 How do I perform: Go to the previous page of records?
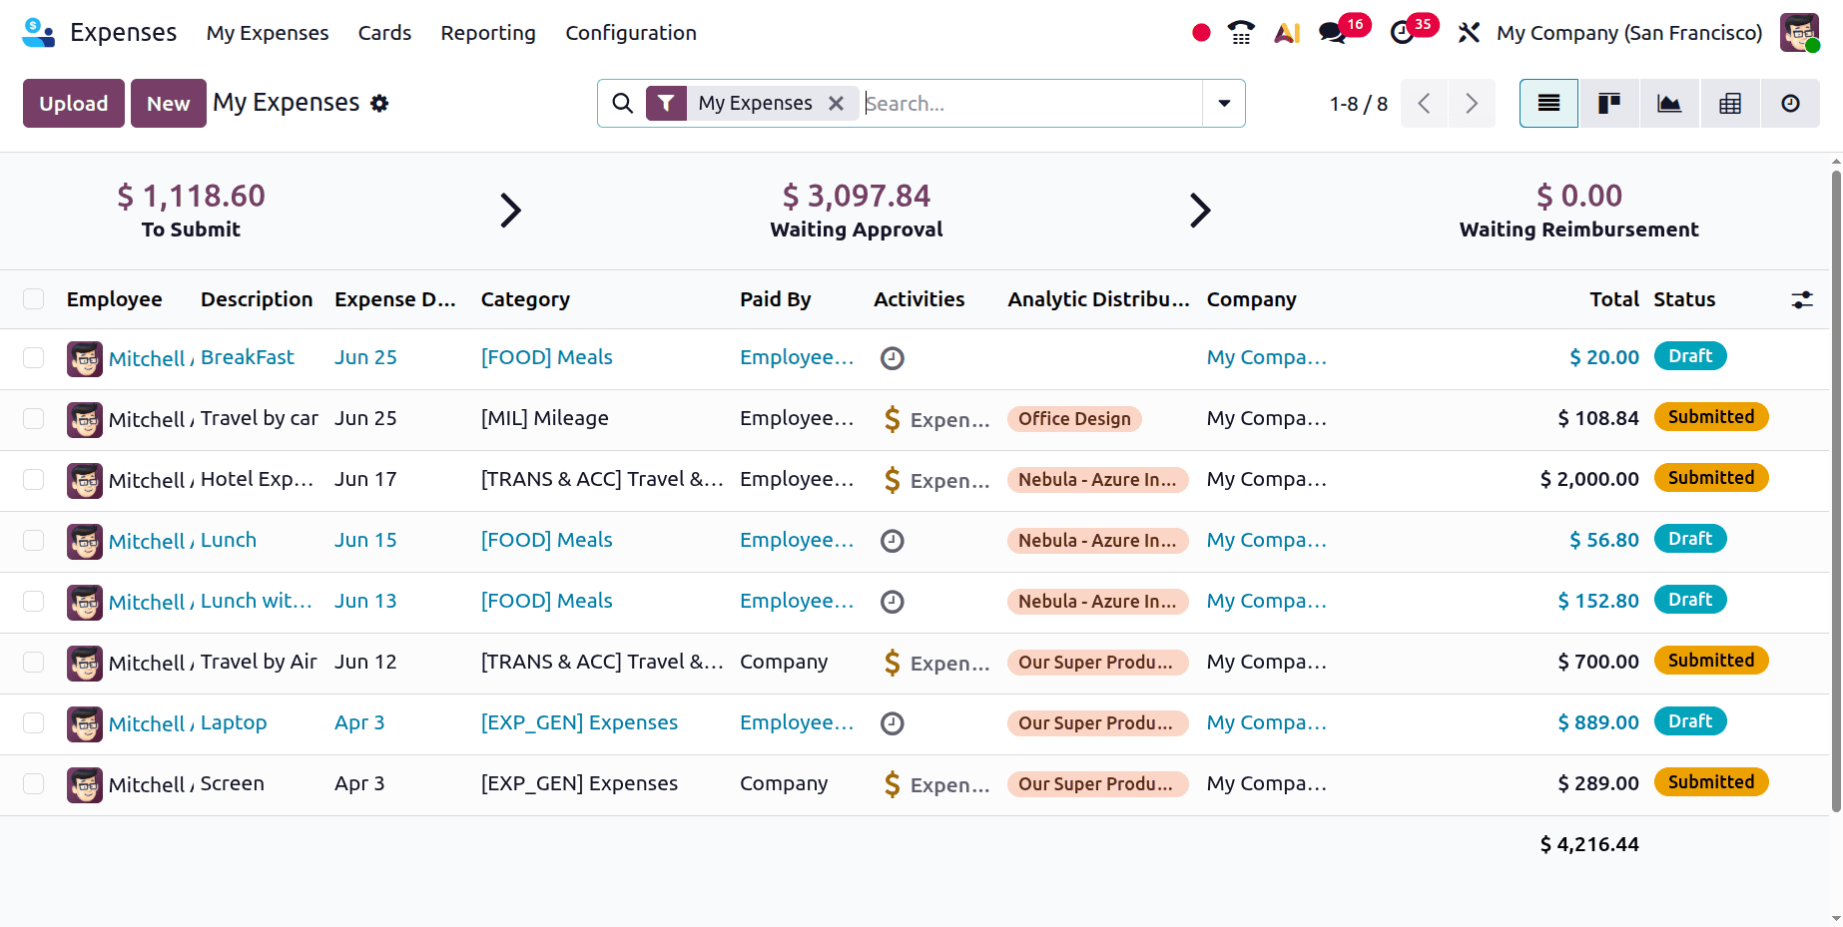(1425, 103)
